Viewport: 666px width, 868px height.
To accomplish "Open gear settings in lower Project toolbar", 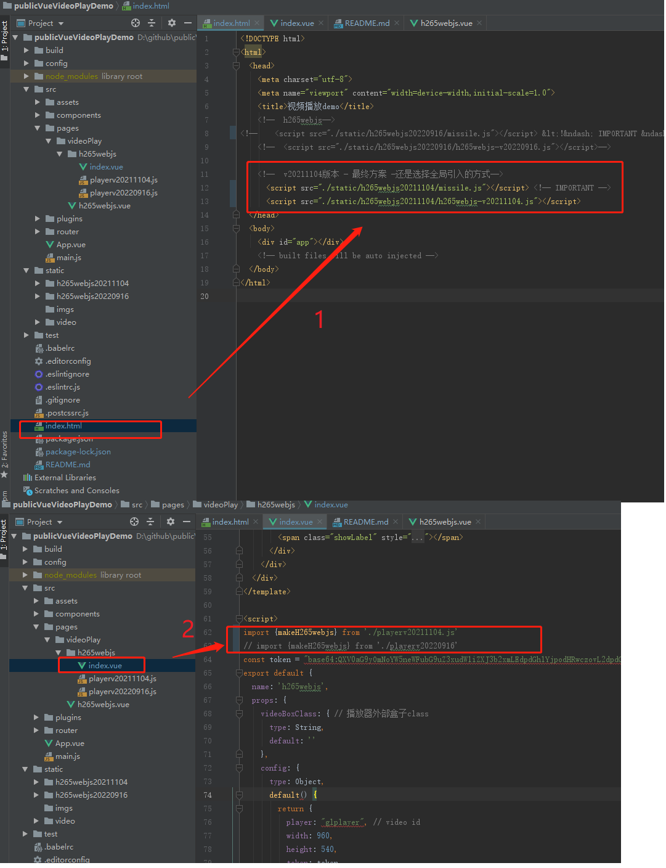I will 171,522.
